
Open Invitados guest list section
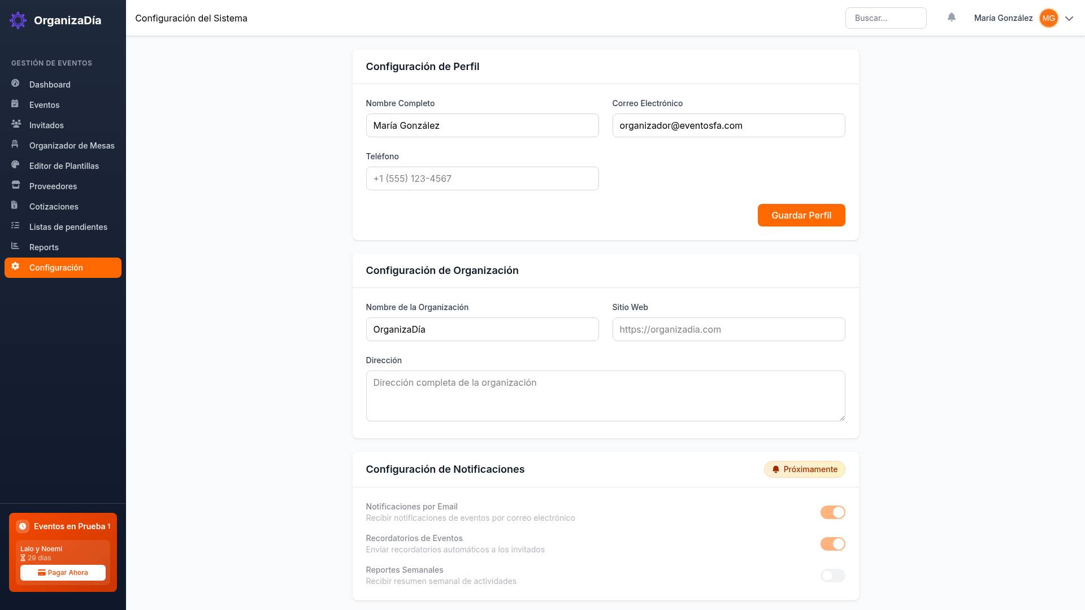click(x=46, y=125)
